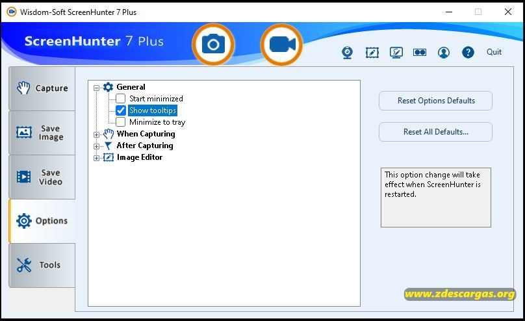Click the camera screenshot capture button
Screen dimensions: 525x321
pyautogui.click(x=213, y=44)
